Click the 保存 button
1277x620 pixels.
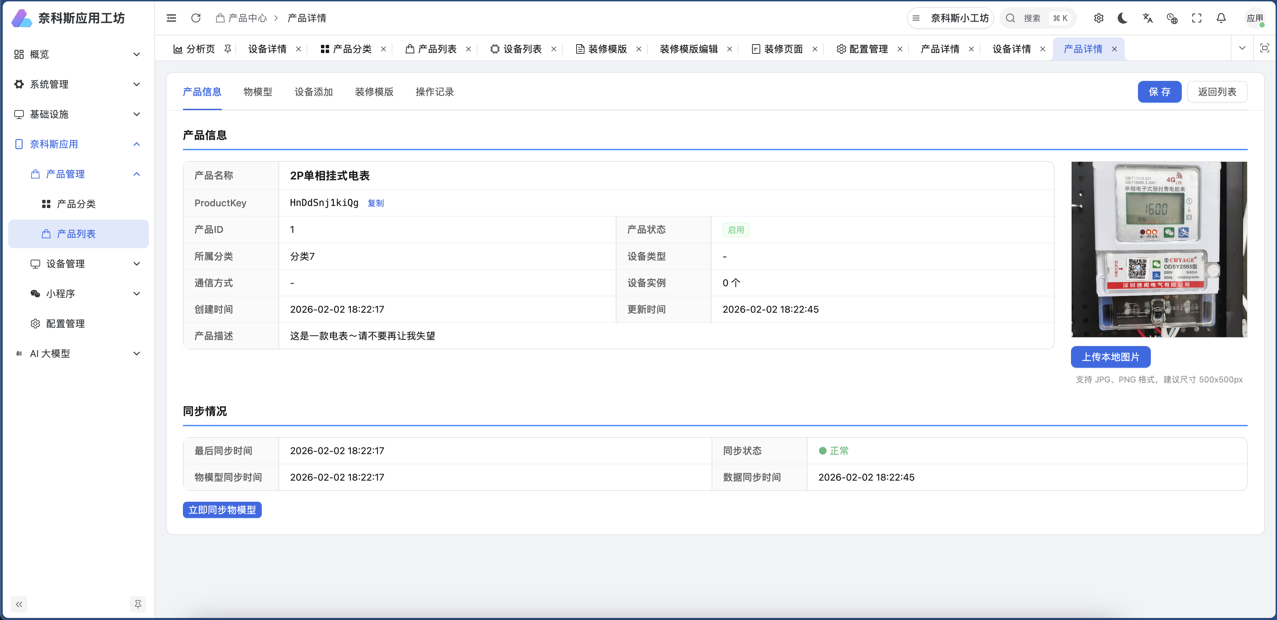point(1159,92)
